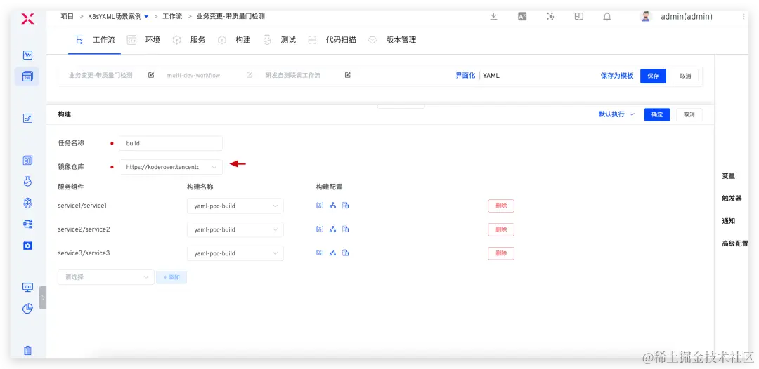Open the flask test-center sidebar icon
759x369 pixels.
point(27,181)
